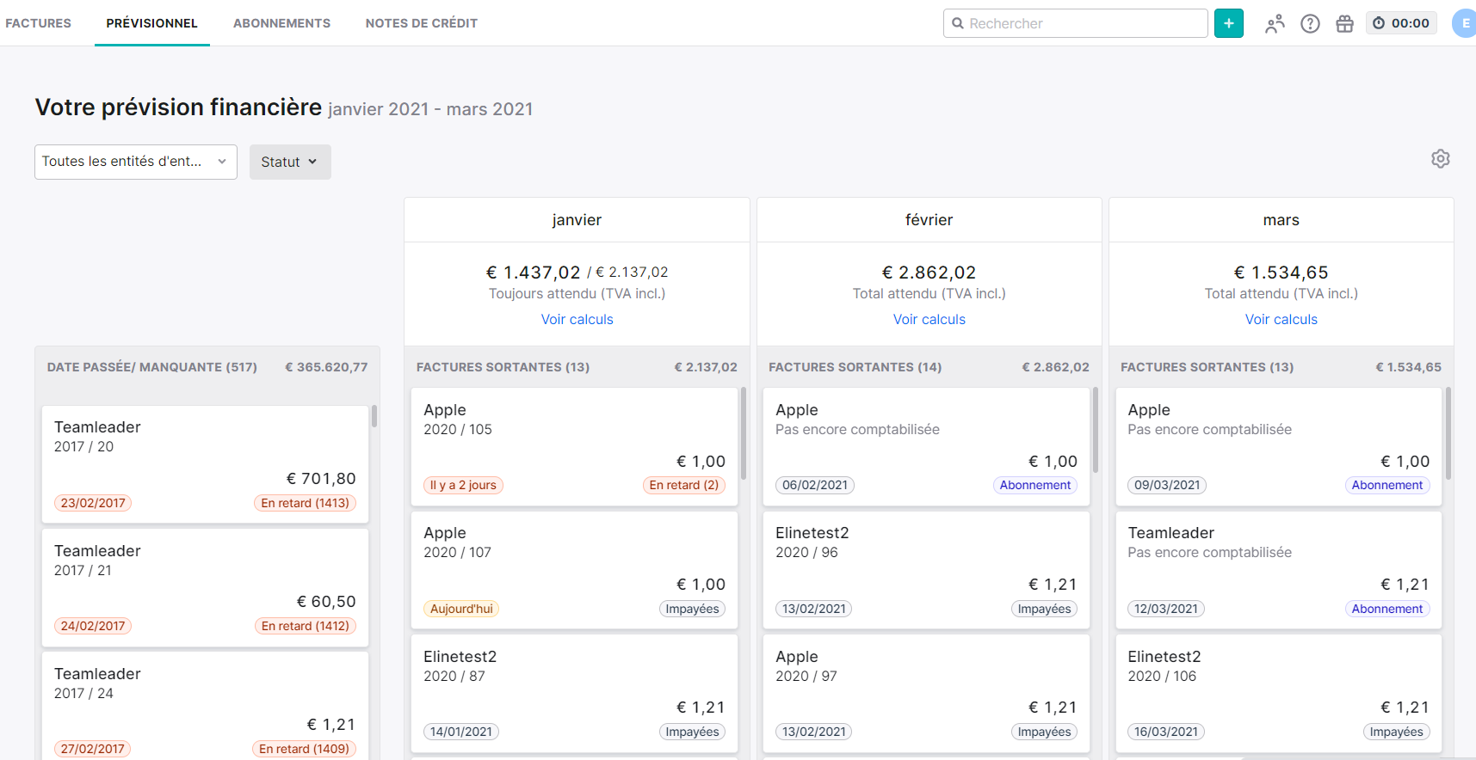Expand the entities dropdown

136,162
